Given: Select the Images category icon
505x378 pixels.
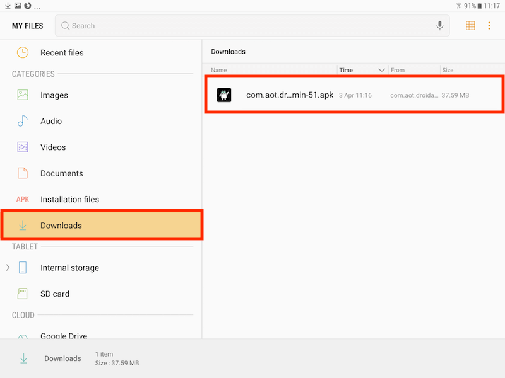Looking at the screenshot, I should 23,95.
